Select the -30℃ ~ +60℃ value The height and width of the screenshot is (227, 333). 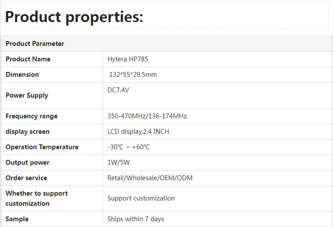pos(129,147)
